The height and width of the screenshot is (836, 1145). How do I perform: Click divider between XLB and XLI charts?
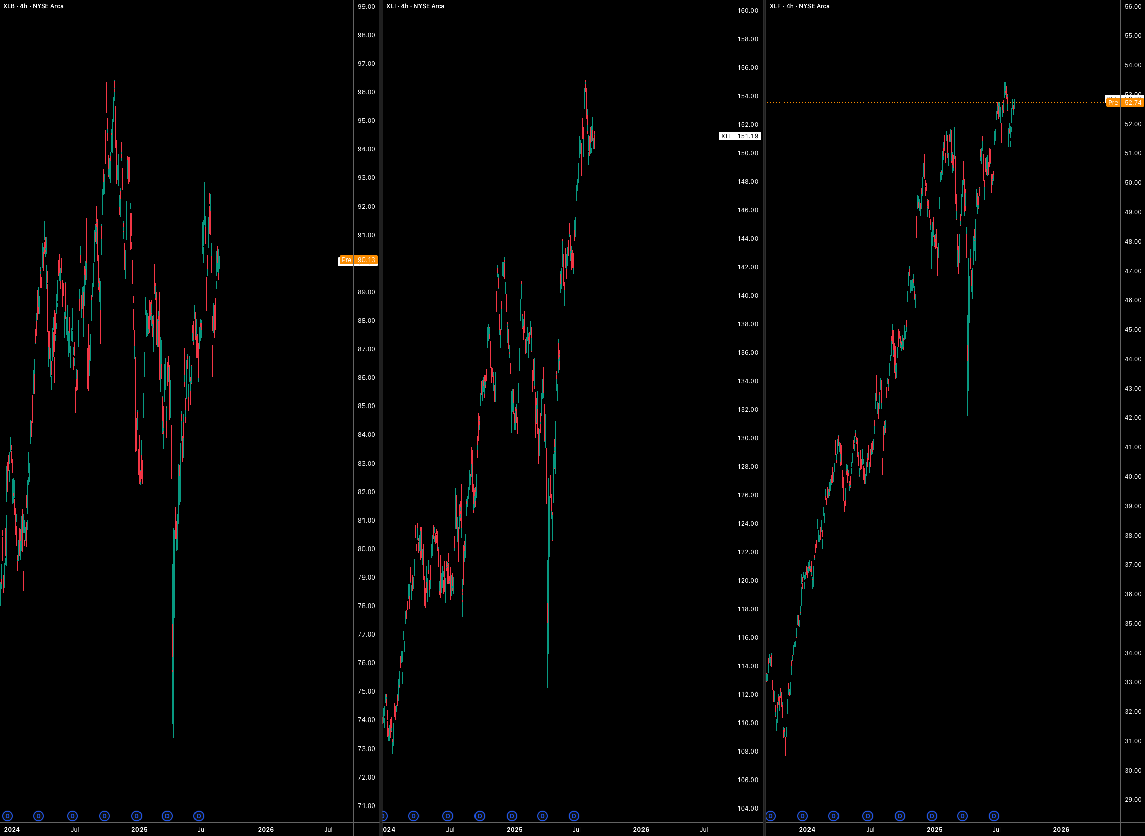coord(381,407)
